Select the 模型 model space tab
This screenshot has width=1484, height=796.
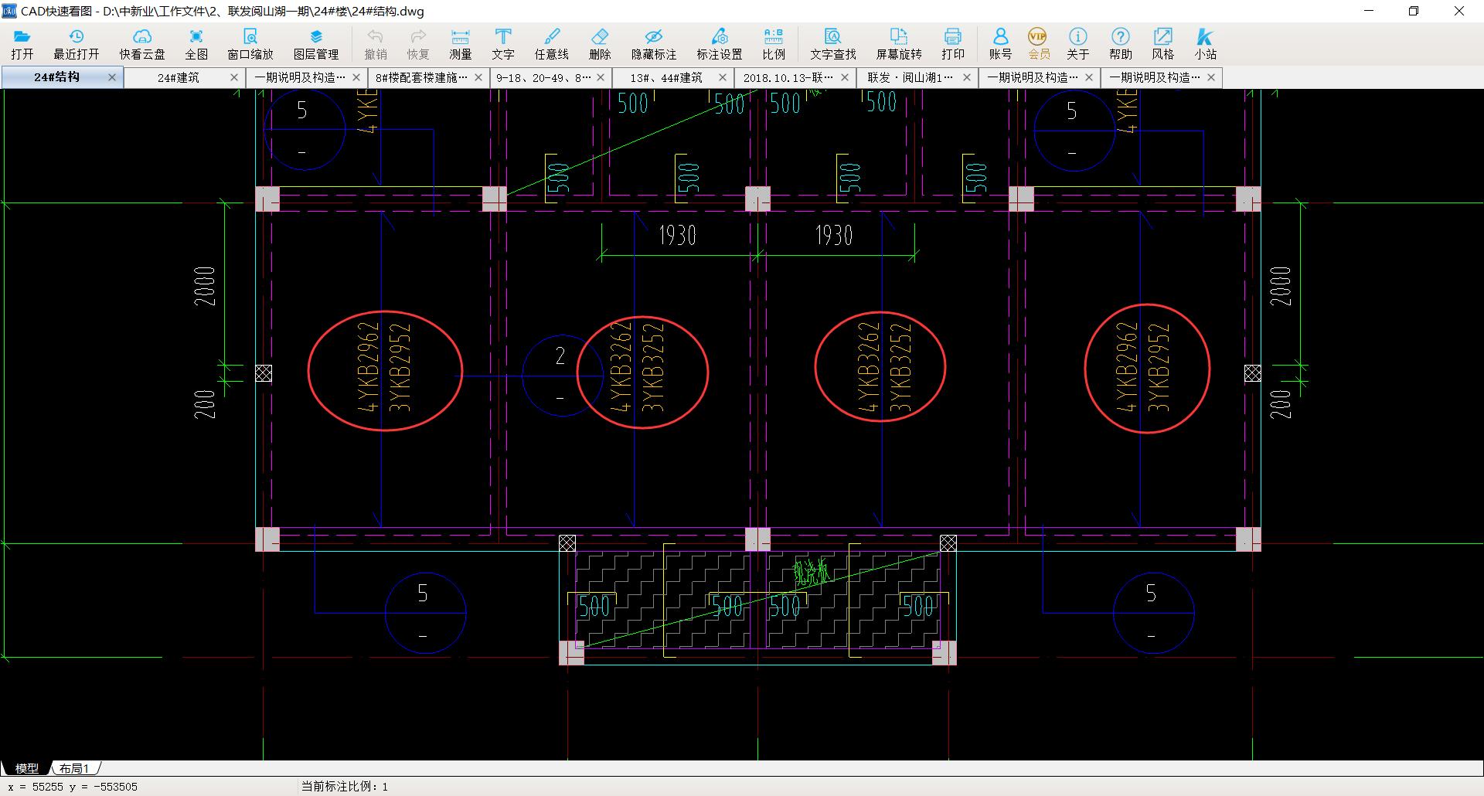(26, 768)
